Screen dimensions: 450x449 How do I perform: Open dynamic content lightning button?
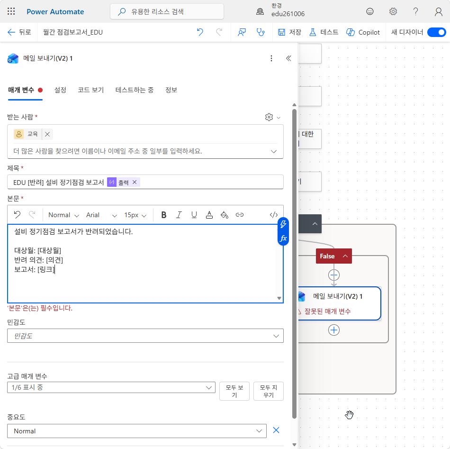point(283,224)
